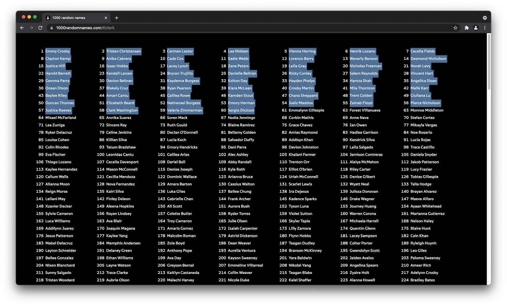Click the name Desmond Nicholson
The image size is (507, 306).
pyautogui.click(x=428, y=59)
